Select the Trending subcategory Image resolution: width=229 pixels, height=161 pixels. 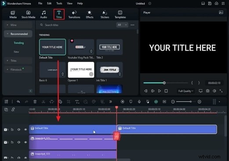[x=19, y=43]
